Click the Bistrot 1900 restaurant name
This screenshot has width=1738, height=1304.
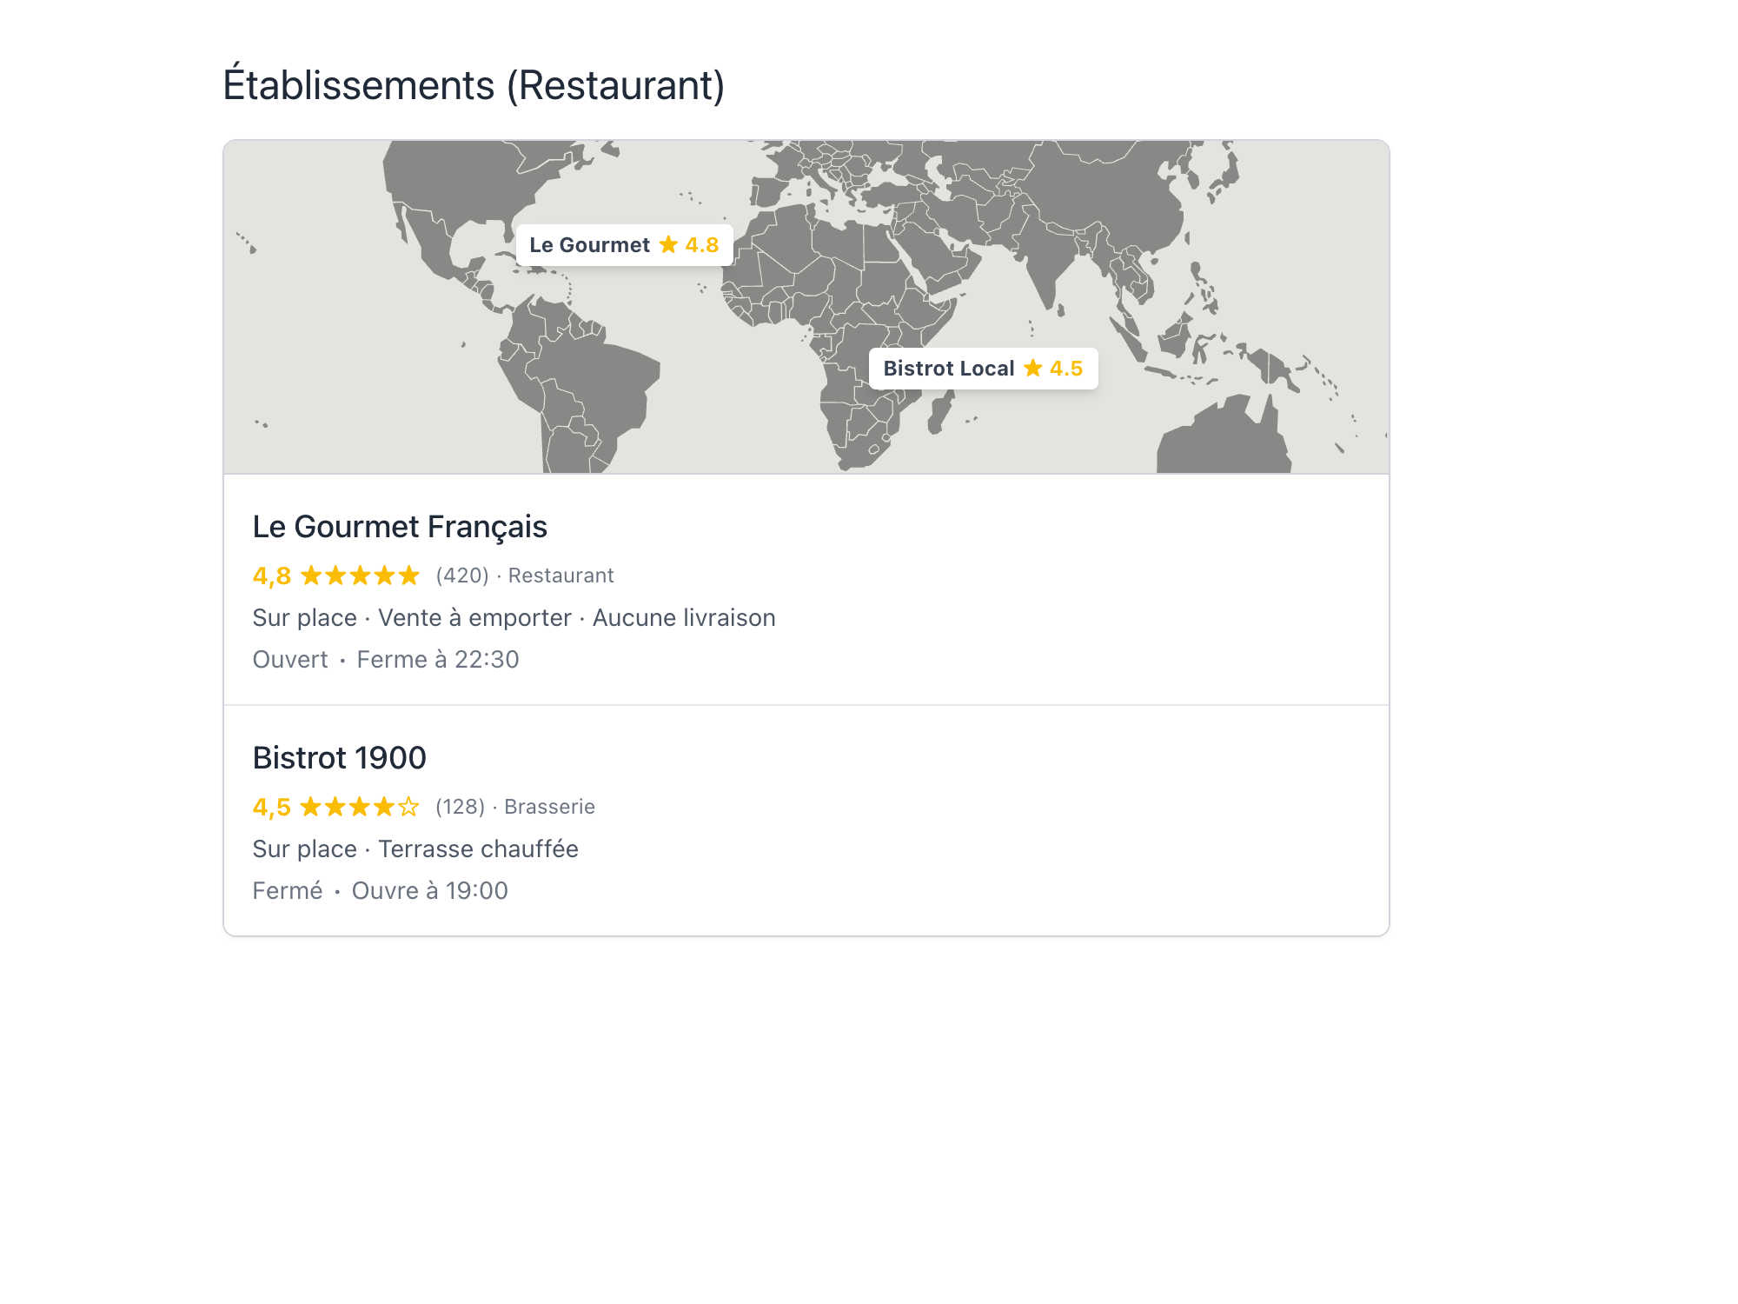click(x=339, y=758)
